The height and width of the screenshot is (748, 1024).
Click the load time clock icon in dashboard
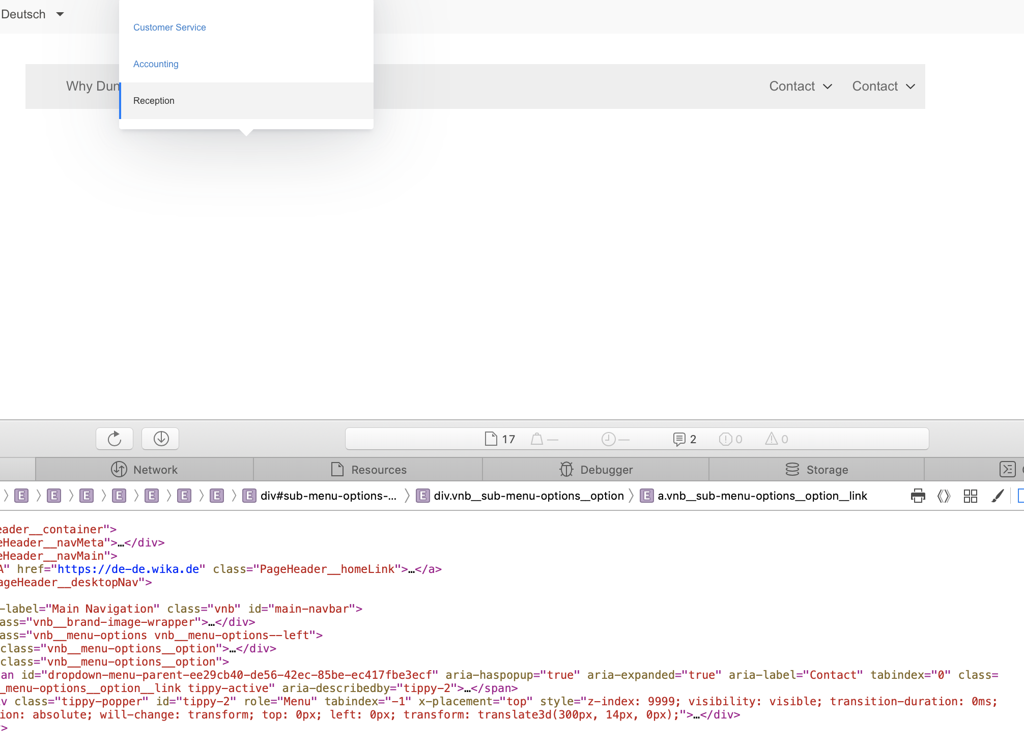click(608, 439)
